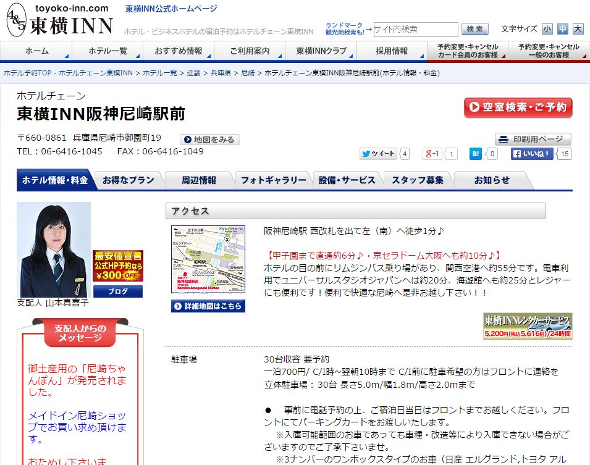The image size is (590, 465).
Task: Click the 最安値宣言 300円OFF banner
Action: (117, 266)
